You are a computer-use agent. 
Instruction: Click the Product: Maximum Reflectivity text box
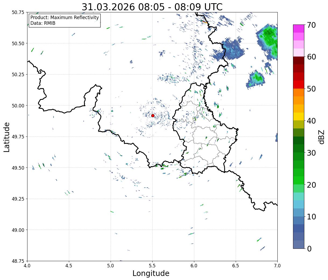[65, 20]
